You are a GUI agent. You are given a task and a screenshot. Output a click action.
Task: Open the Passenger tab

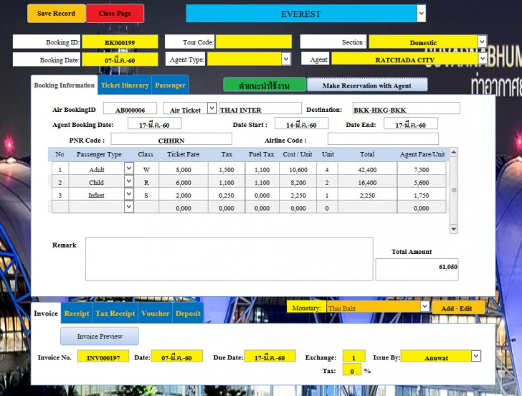pyautogui.click(x=170, y=85)
